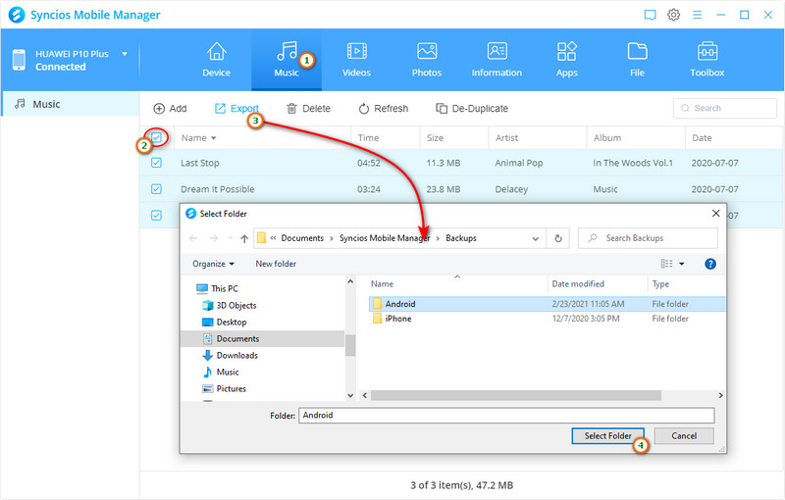Sort by the Size column header
This screenshot has width=785, height=500.
point(435,138)
